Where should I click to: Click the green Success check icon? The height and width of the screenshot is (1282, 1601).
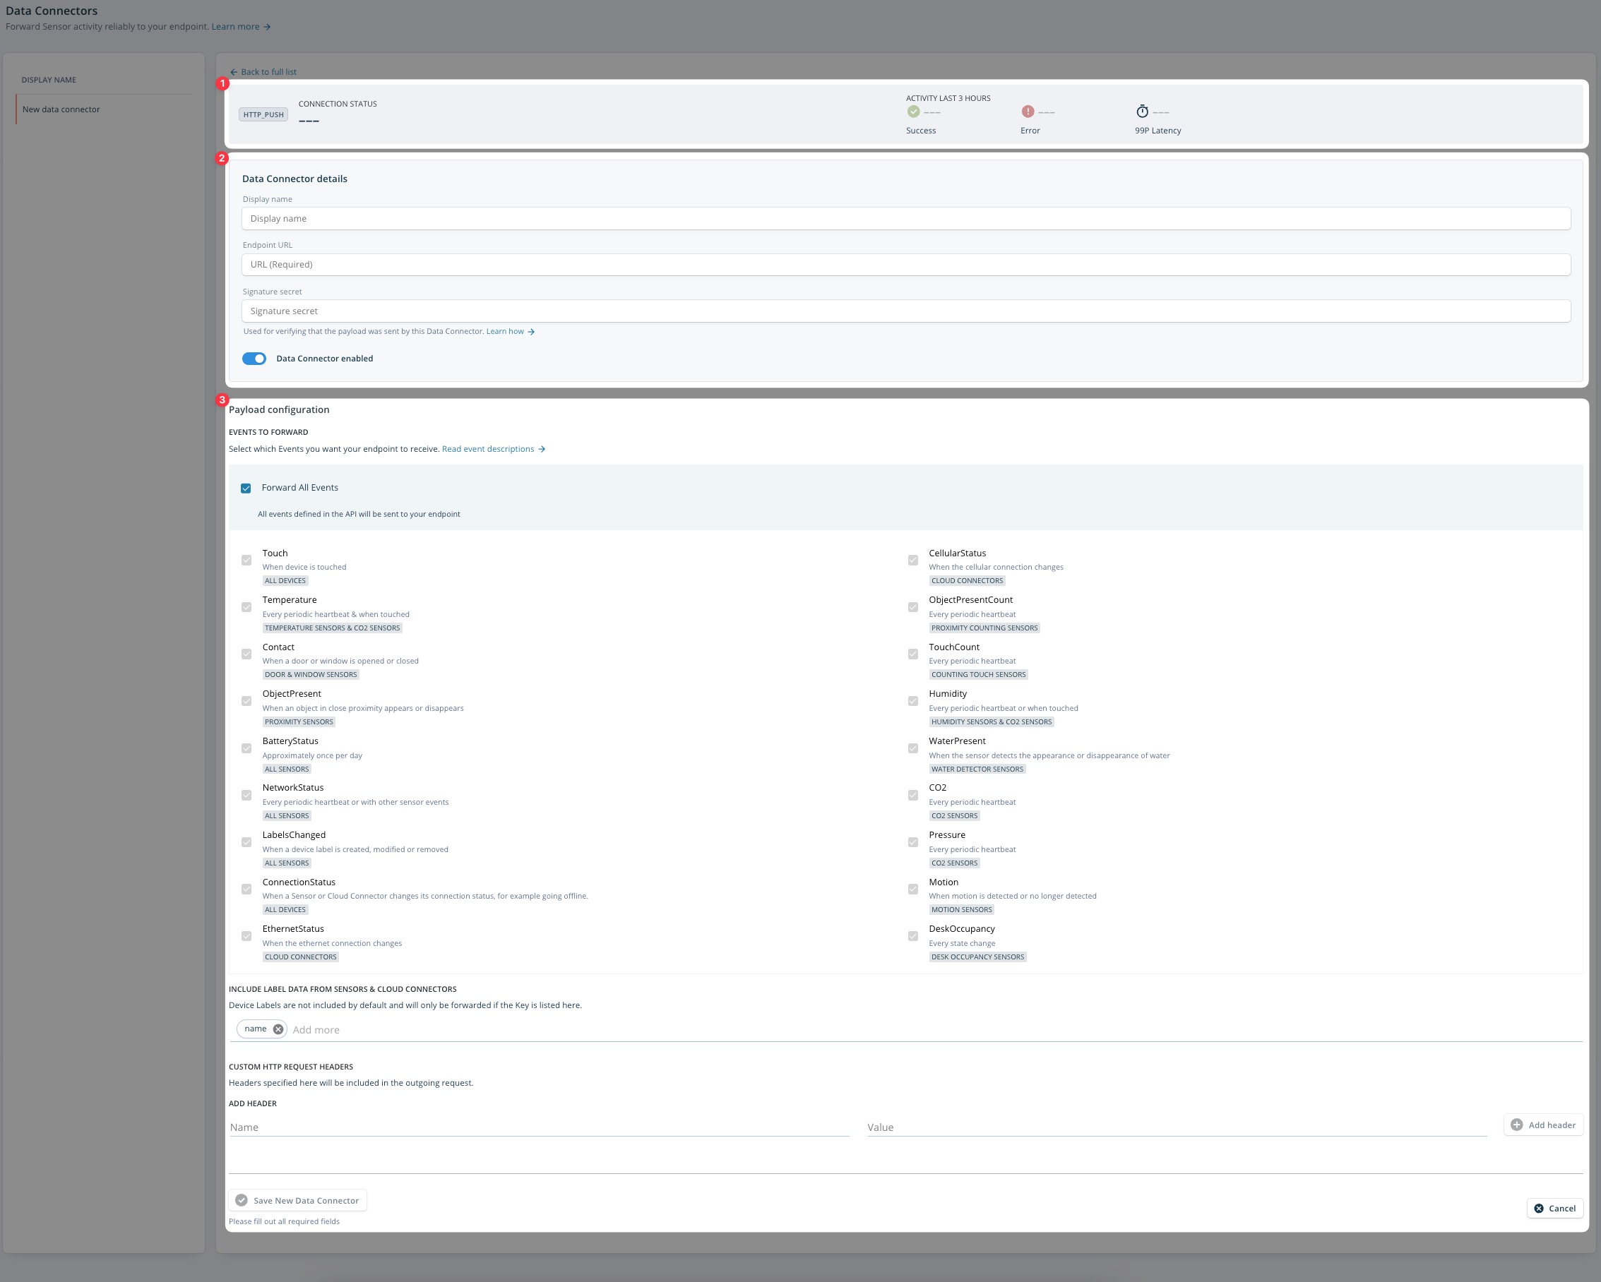coord(913,112)
